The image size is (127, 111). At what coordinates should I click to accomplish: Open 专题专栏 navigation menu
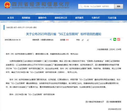[96, 18]
